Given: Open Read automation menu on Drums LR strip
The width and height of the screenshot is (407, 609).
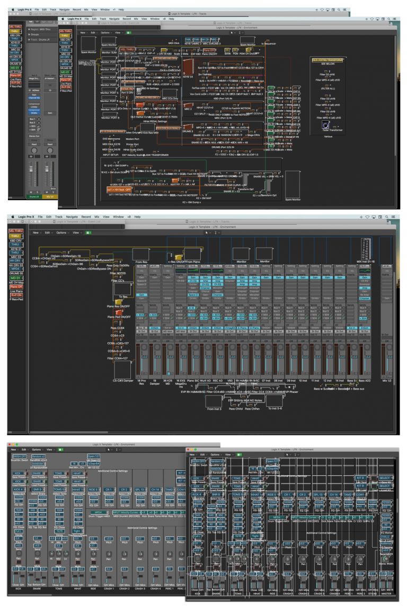Looking at the screenshot, I should tap(34, 144).
